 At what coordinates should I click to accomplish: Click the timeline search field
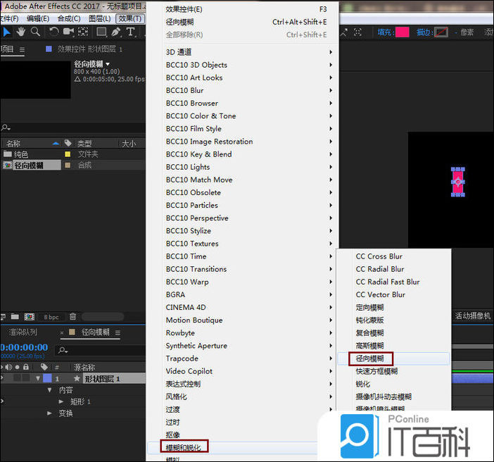pyautogui.click(x=101, y=350)
